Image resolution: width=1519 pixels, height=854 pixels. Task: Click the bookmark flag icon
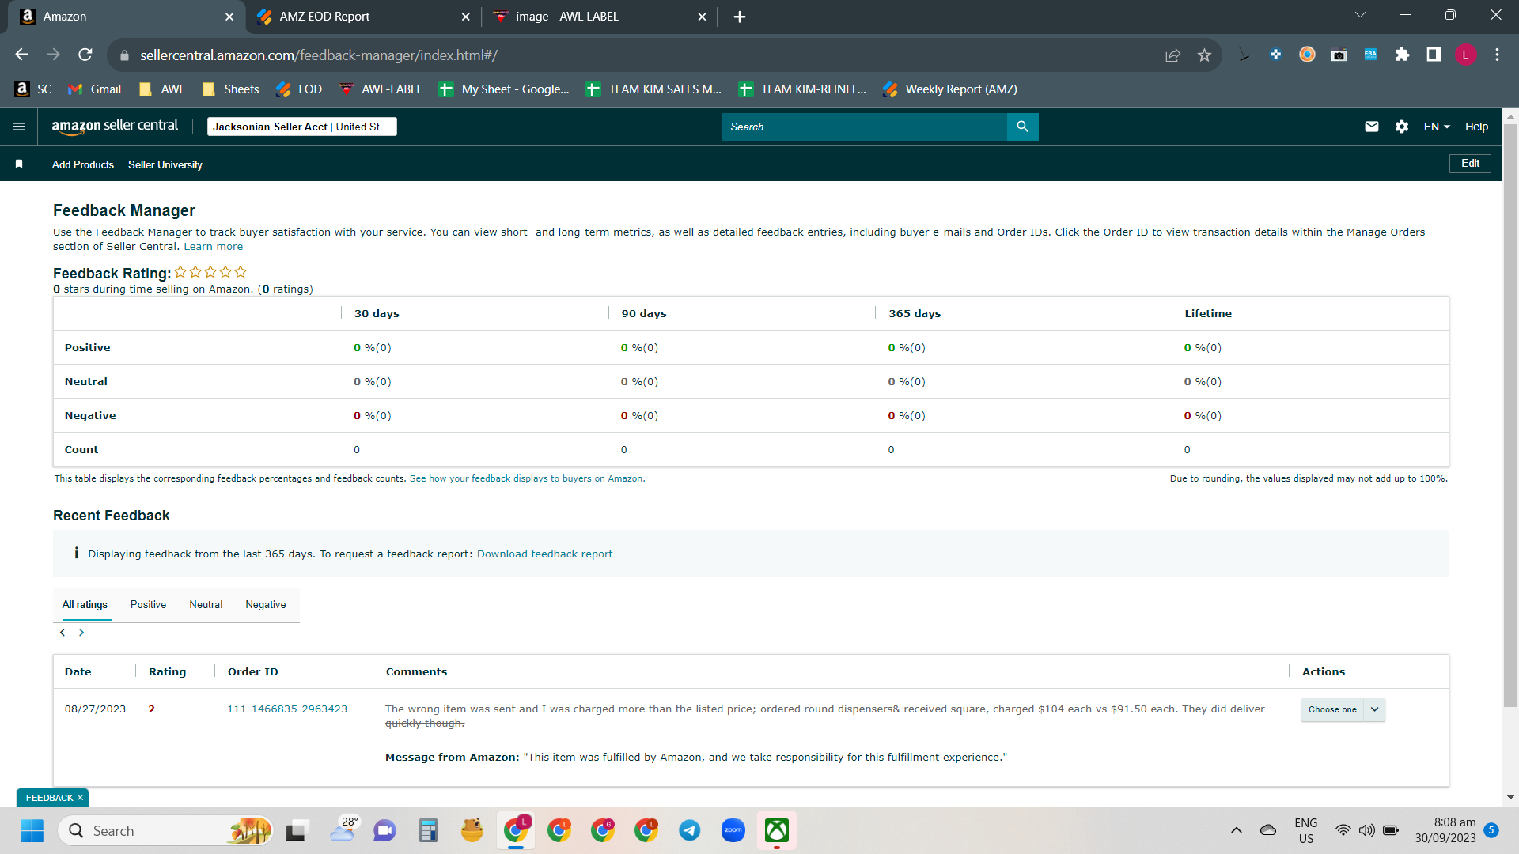(x=19, y=164)
